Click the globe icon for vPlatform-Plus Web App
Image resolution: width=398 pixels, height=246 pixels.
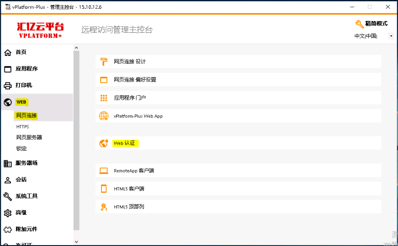tap(104, 116)
